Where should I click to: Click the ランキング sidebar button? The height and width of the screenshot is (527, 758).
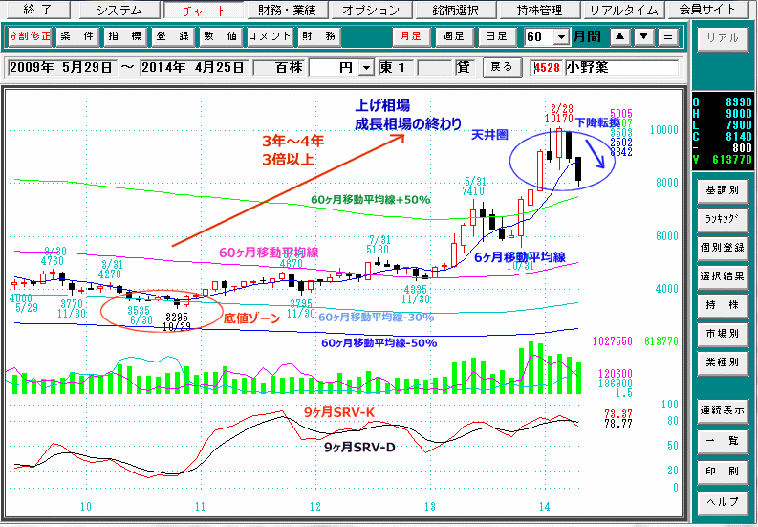coord(723,218)
